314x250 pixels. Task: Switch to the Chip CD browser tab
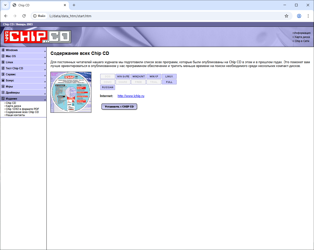click(x=39, y=5)
